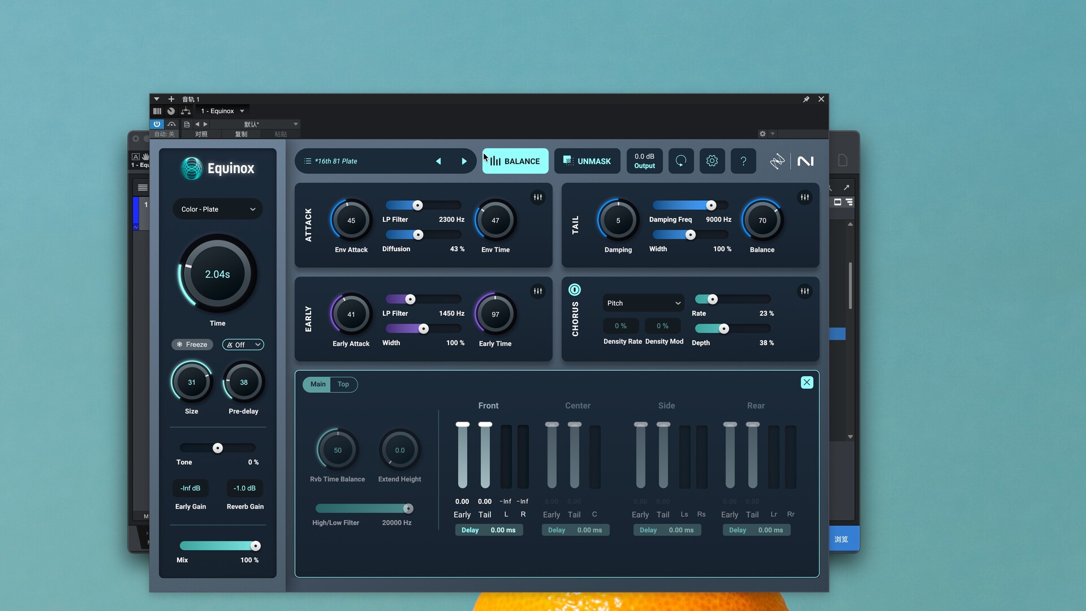Click the Center Delay 0.00 ms field
Screen dimensions: 1086x611
(x=576, y=530)
